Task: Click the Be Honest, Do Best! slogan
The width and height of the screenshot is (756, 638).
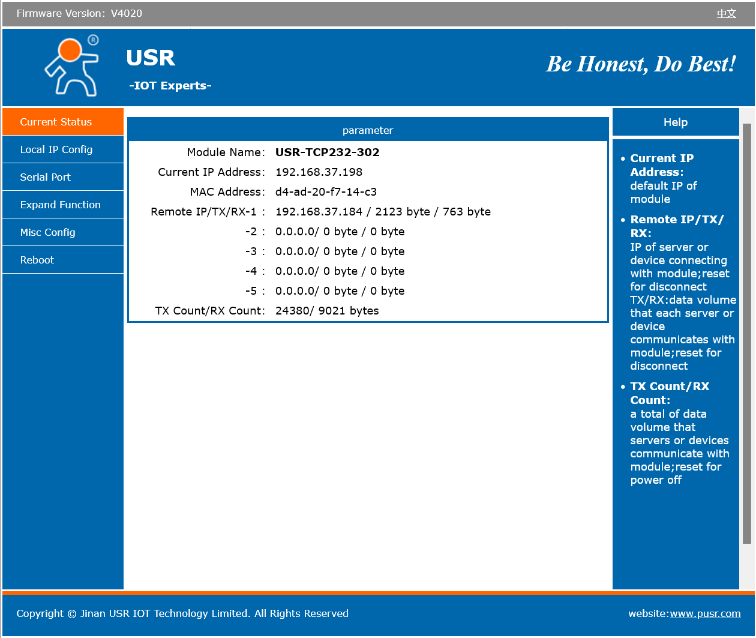Action: (641, 64)
